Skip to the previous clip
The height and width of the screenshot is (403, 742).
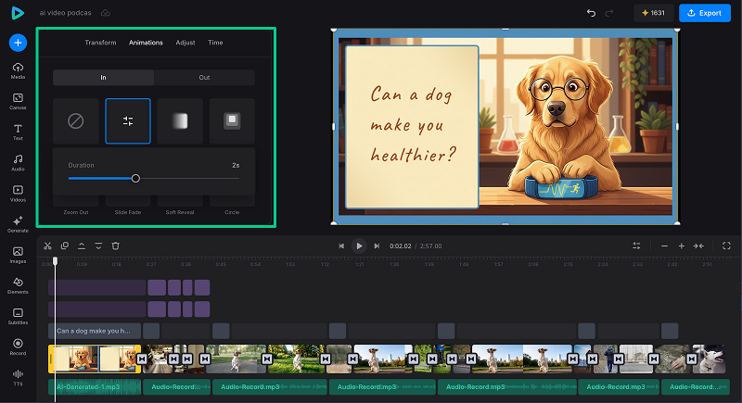click(x=341, y=246)
